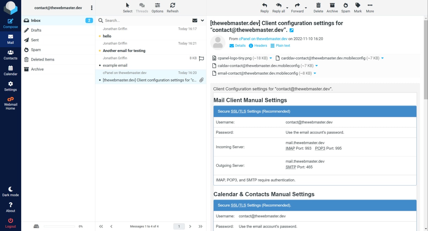
Task: Toggle unread filter envelope icon
Action: point(195,21)
